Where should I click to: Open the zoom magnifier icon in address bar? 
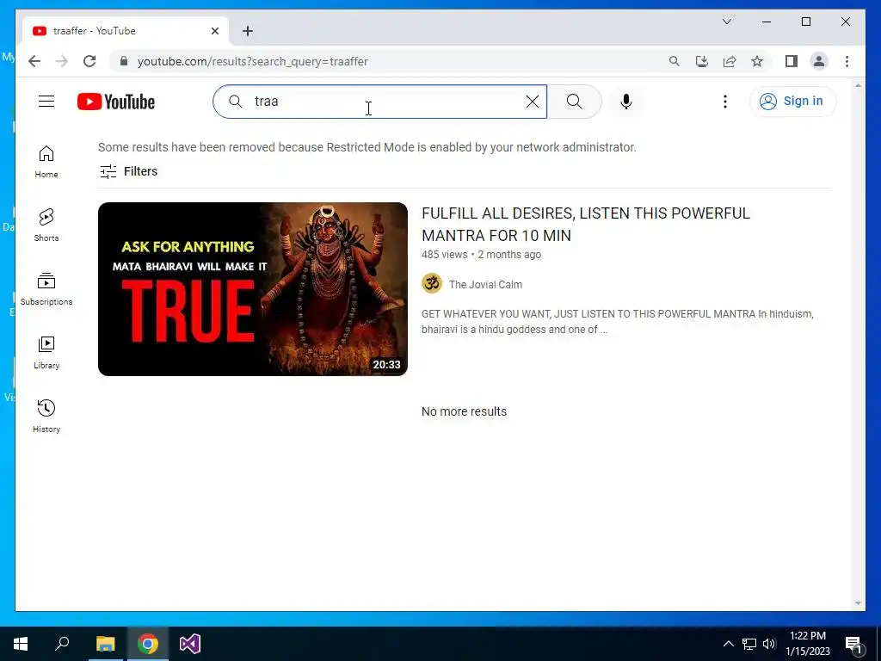tap(675, 61)
